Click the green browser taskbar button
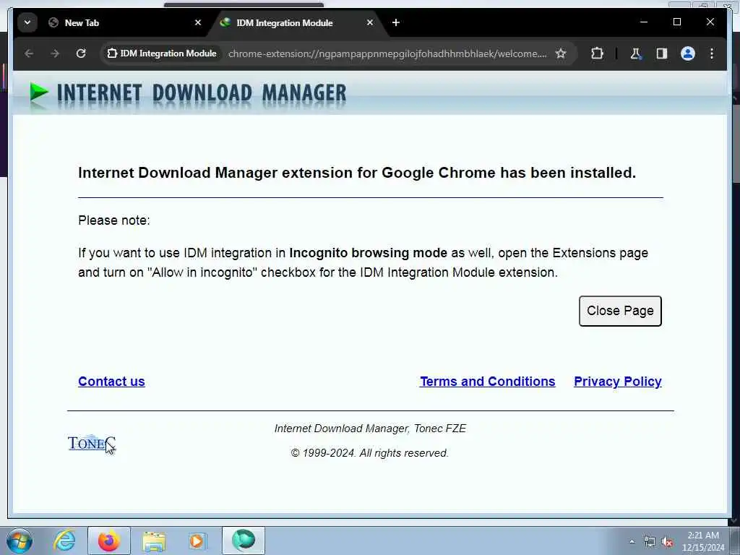740x555 pixels. (x=244, y=541)
